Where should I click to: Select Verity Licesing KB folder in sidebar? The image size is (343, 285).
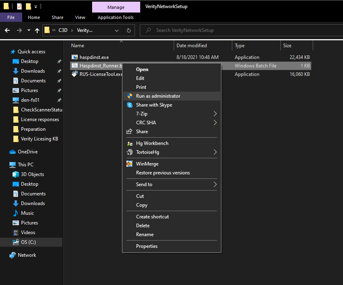[39, 139]
